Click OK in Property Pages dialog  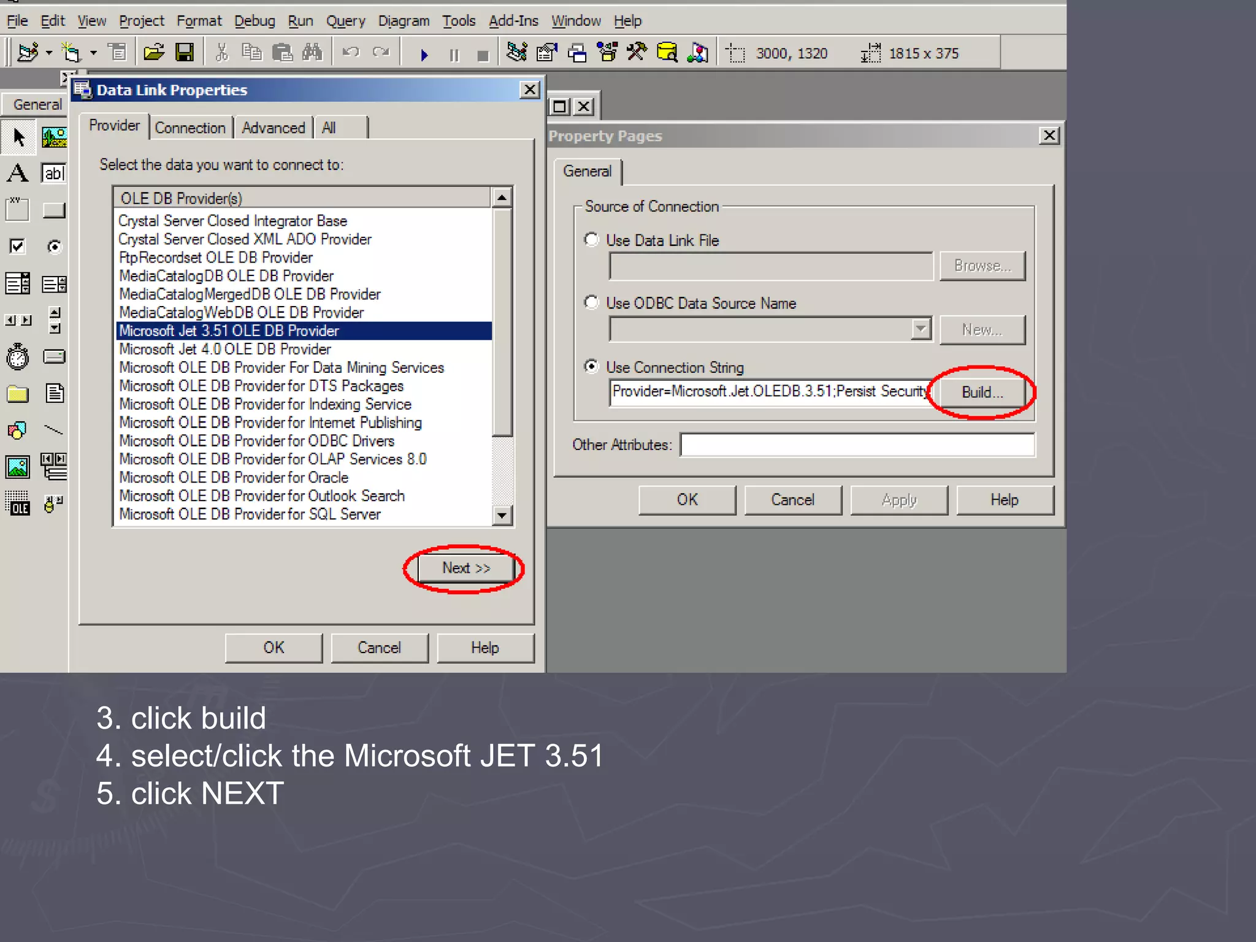coord(687,500)
